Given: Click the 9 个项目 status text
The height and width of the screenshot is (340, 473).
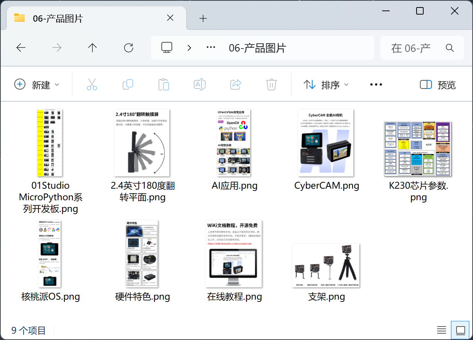Looking at the screenshot, I should pos(28,331).
